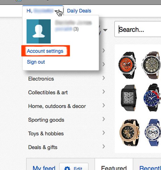Expand the Deals & gifts chevron

coord(104,146)
